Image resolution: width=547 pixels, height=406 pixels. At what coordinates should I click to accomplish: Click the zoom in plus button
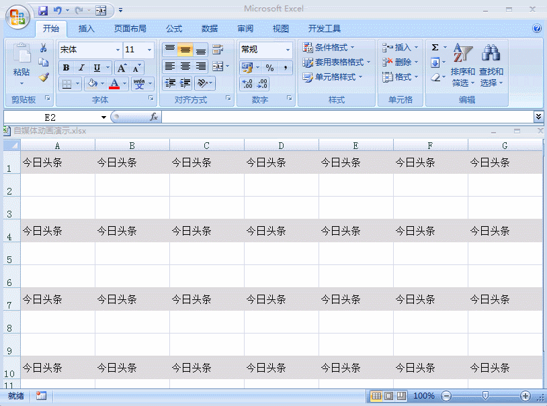pyautogui.click(x=525, y=396)
